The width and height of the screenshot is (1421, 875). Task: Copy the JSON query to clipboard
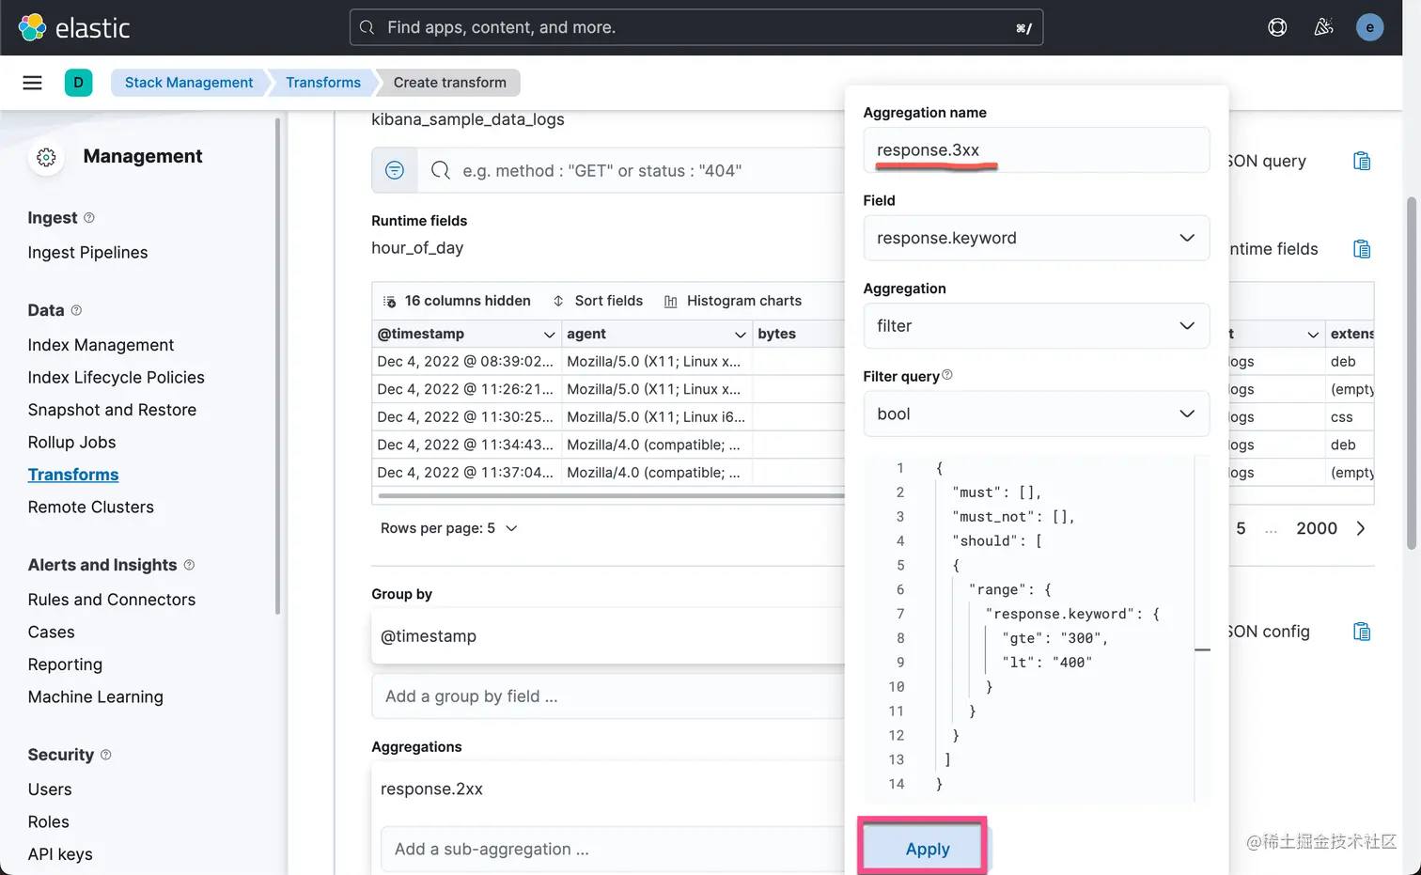(1361, 162)
